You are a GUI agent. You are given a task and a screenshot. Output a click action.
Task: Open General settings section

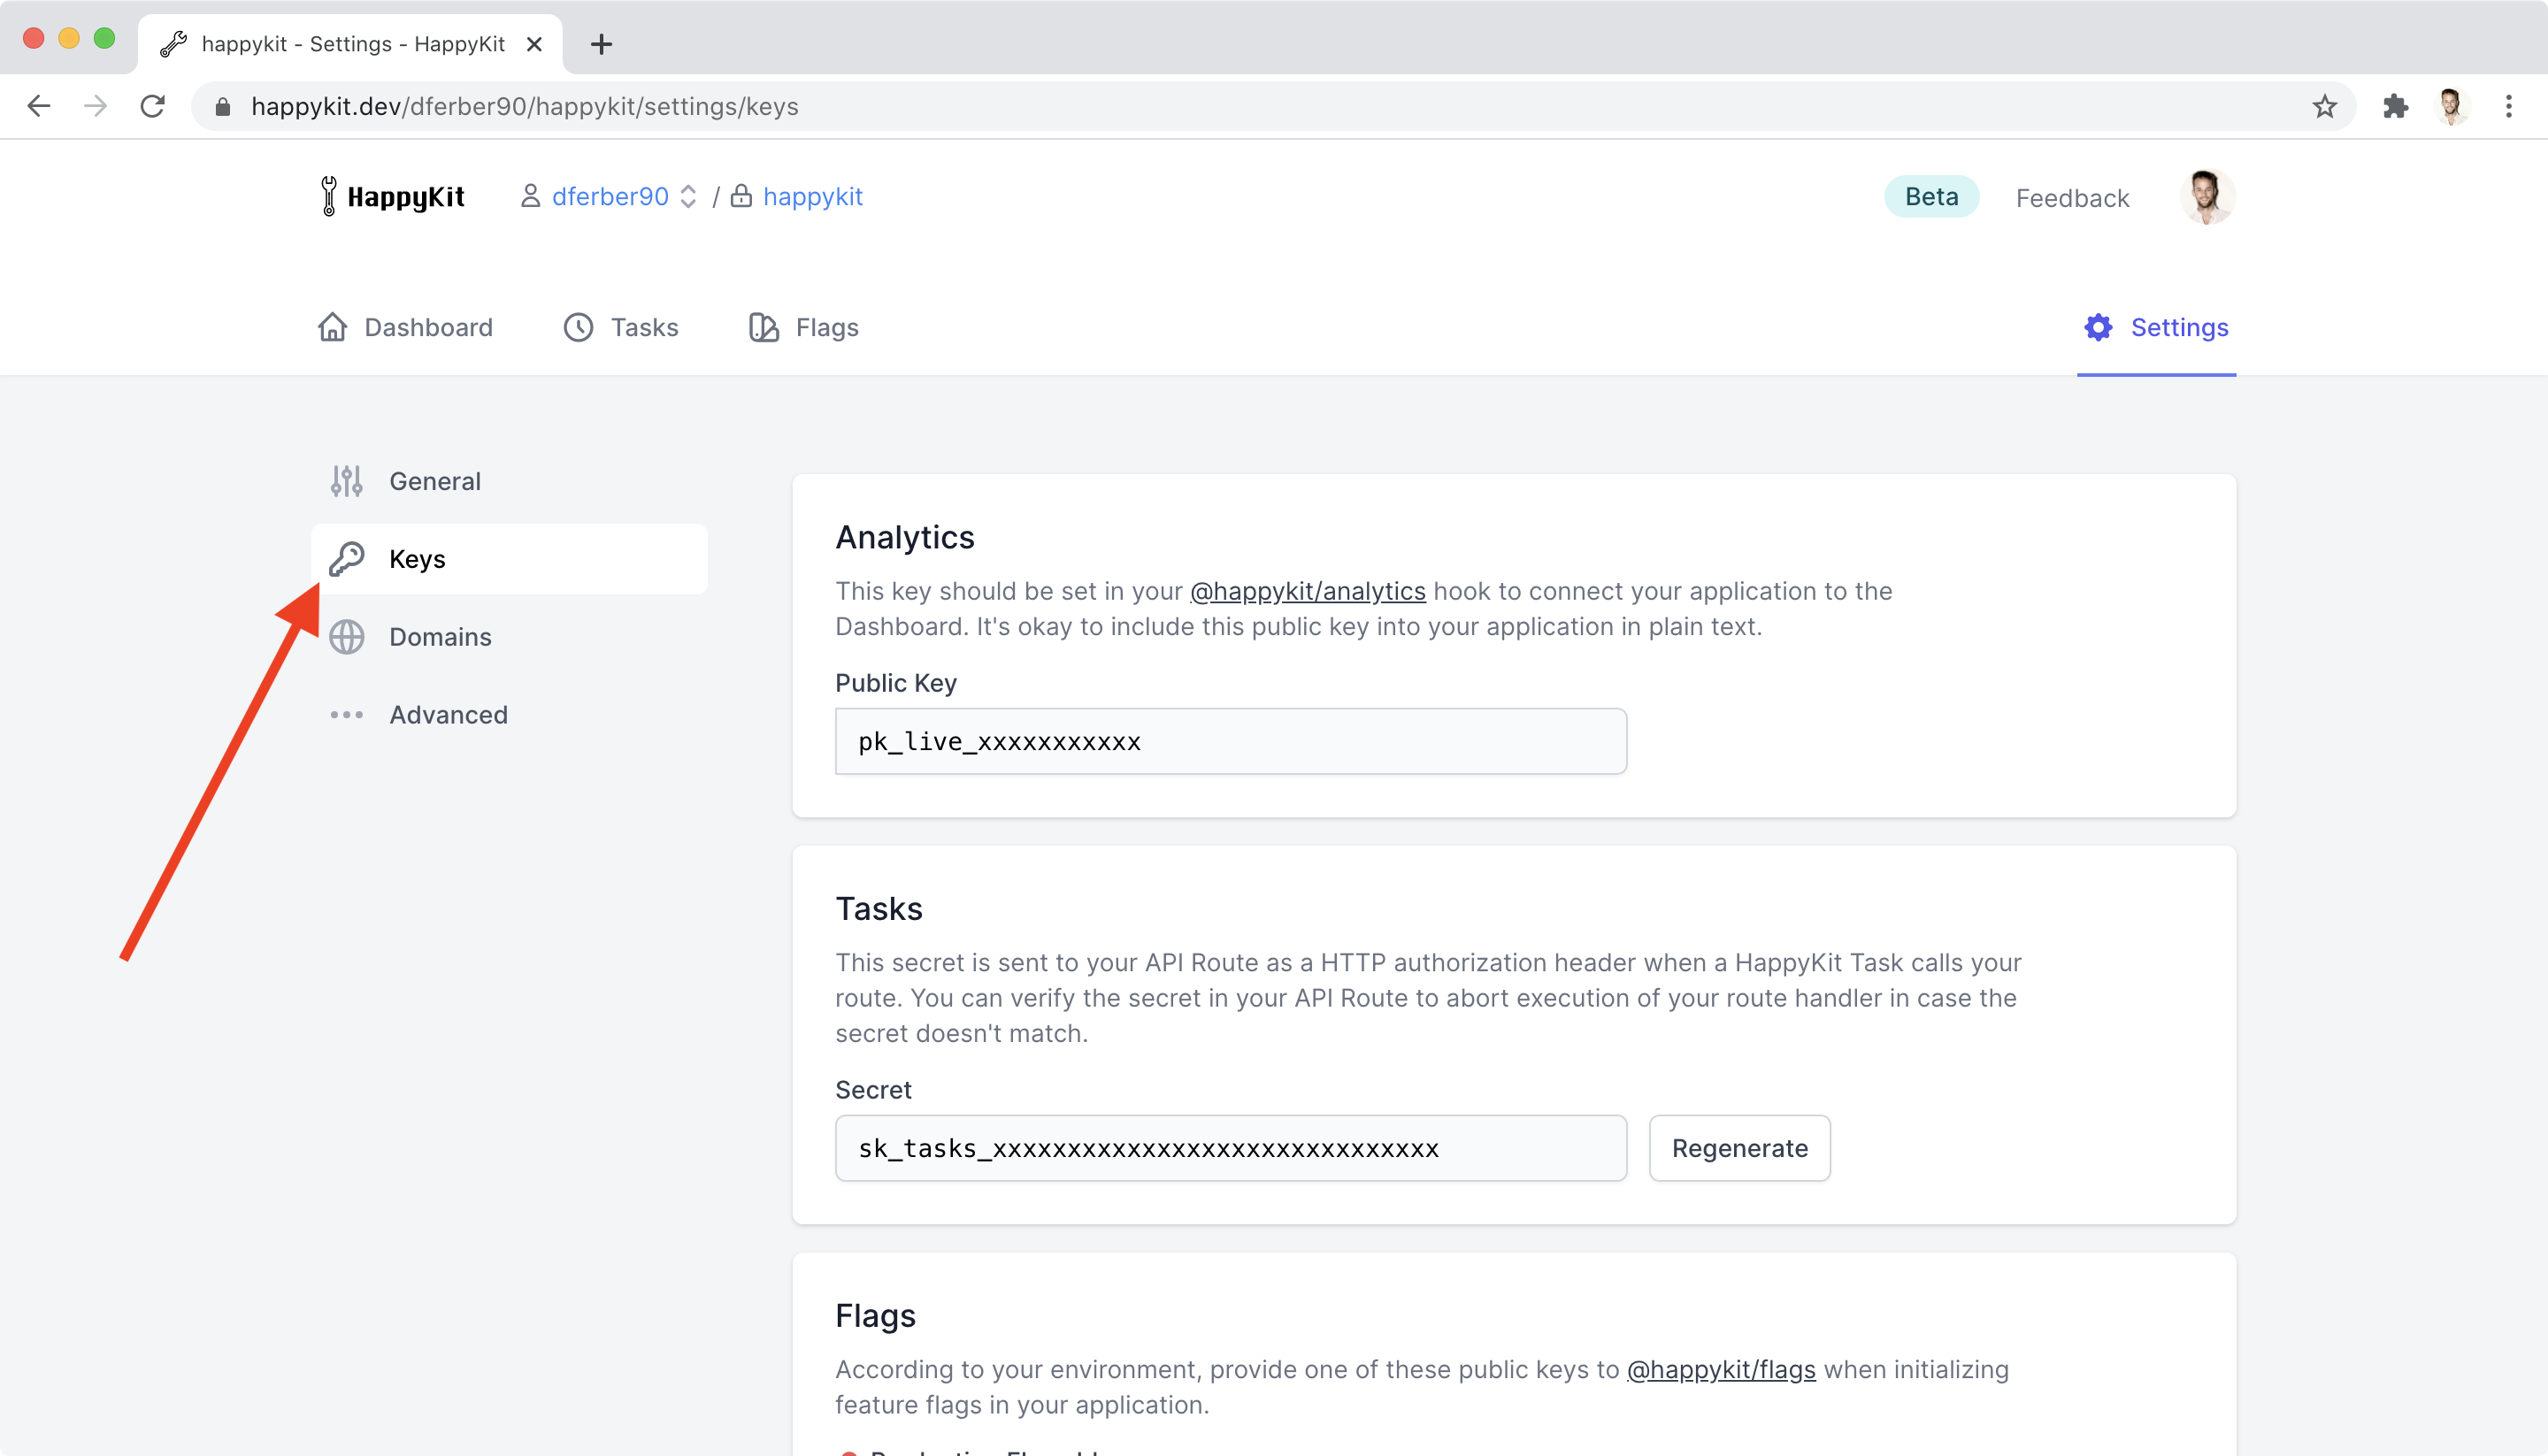(x=510, y=481)
